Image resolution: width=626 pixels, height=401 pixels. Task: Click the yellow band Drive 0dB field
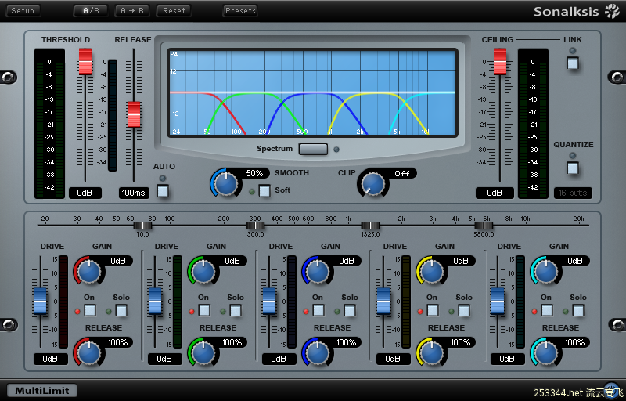(x=393, y=359)
